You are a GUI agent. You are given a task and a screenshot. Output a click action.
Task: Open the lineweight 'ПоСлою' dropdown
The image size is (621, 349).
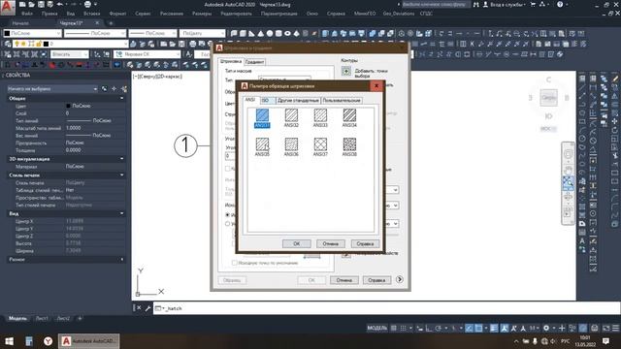[152, 33]
